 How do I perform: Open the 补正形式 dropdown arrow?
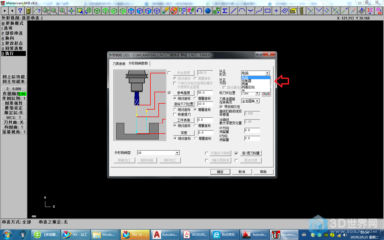point(267,73)
